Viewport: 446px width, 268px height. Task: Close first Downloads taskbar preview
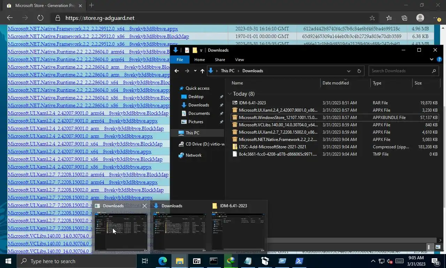tap(144, 206)
